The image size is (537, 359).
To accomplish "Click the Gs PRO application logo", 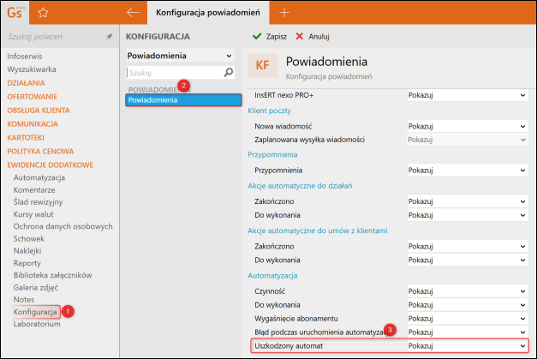I will coord(15,12).
